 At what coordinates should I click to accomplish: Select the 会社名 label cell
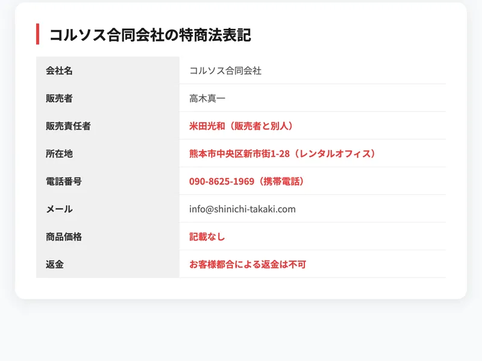[108, 70]
